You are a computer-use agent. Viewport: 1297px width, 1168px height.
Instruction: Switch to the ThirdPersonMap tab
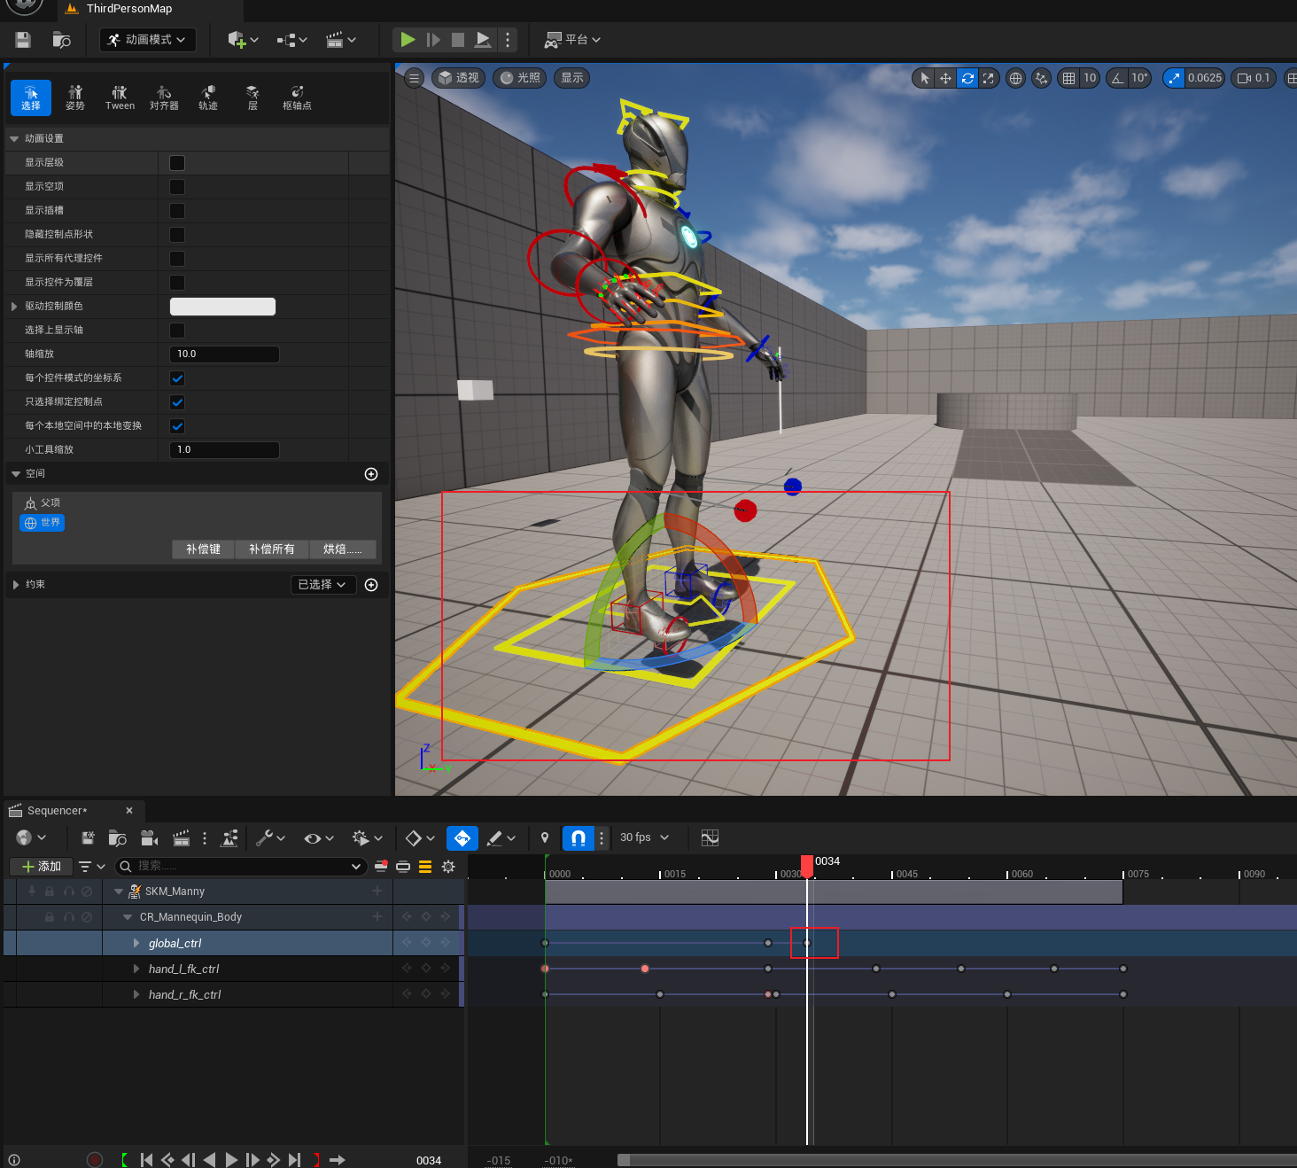(129, 9)
